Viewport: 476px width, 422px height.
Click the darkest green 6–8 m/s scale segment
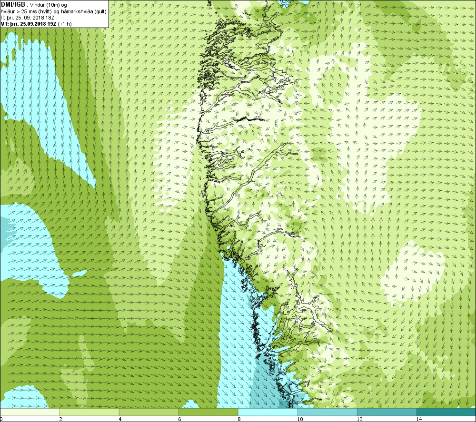coord(208,412)
